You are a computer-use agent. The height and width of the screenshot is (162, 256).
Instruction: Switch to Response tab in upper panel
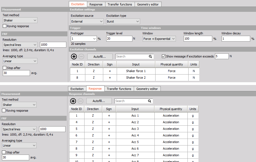(96, 4)
